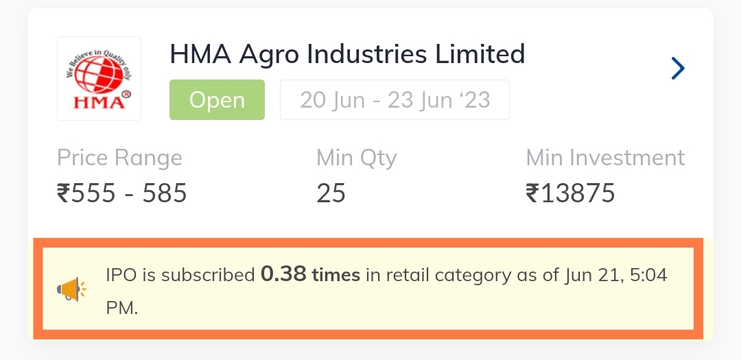Click the minimum quantity value 25
This screenshot has height=360, width=741.
[x=331, y=193]
